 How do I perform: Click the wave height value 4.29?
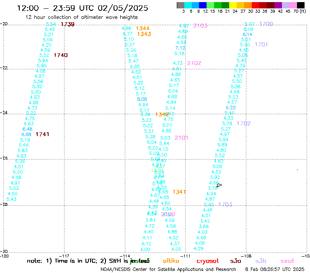(198, 249)
